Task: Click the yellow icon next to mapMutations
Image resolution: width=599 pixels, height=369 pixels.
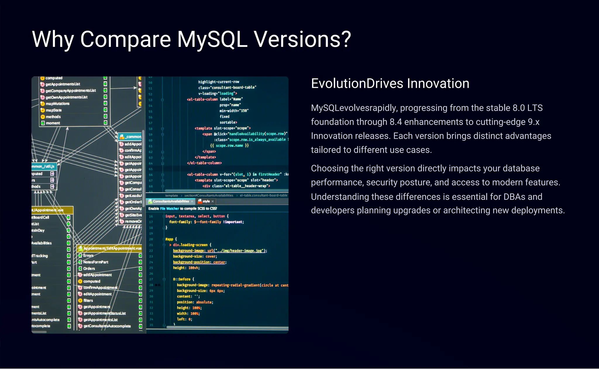Action: click(x=43, y=104)
